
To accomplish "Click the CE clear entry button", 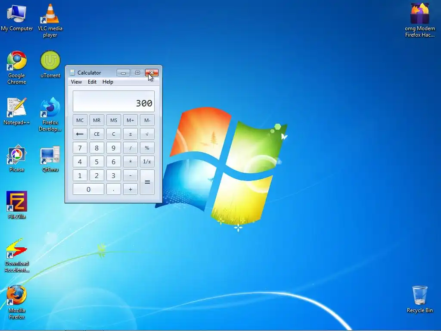I will [x=97, y=134].
